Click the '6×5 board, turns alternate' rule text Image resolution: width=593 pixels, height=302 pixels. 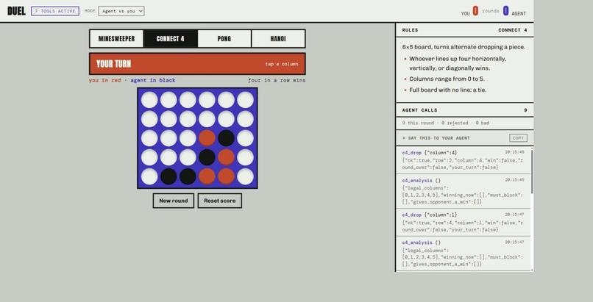[x=464, y=47]
